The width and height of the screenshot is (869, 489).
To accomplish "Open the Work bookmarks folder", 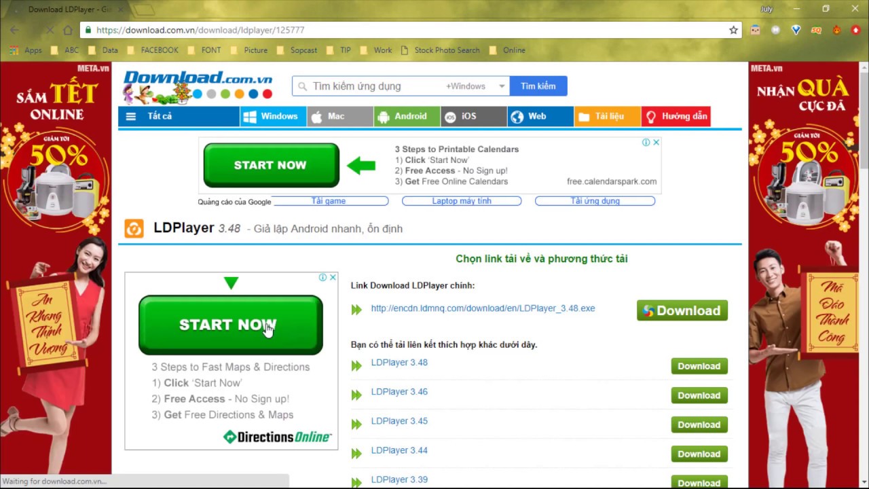I will pyautogui.click(x=375, y=50).
